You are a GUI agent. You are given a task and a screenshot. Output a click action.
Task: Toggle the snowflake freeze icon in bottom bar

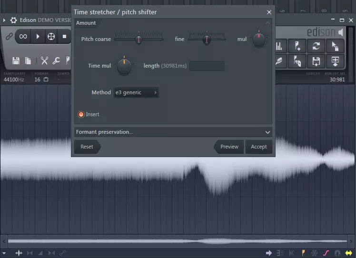314,253
